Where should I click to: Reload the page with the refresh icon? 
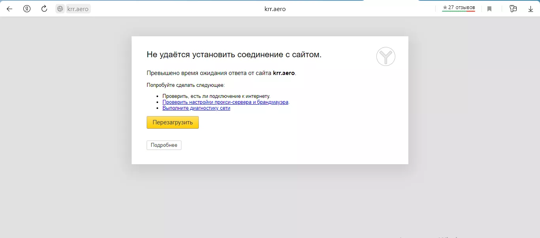(44, 9)
